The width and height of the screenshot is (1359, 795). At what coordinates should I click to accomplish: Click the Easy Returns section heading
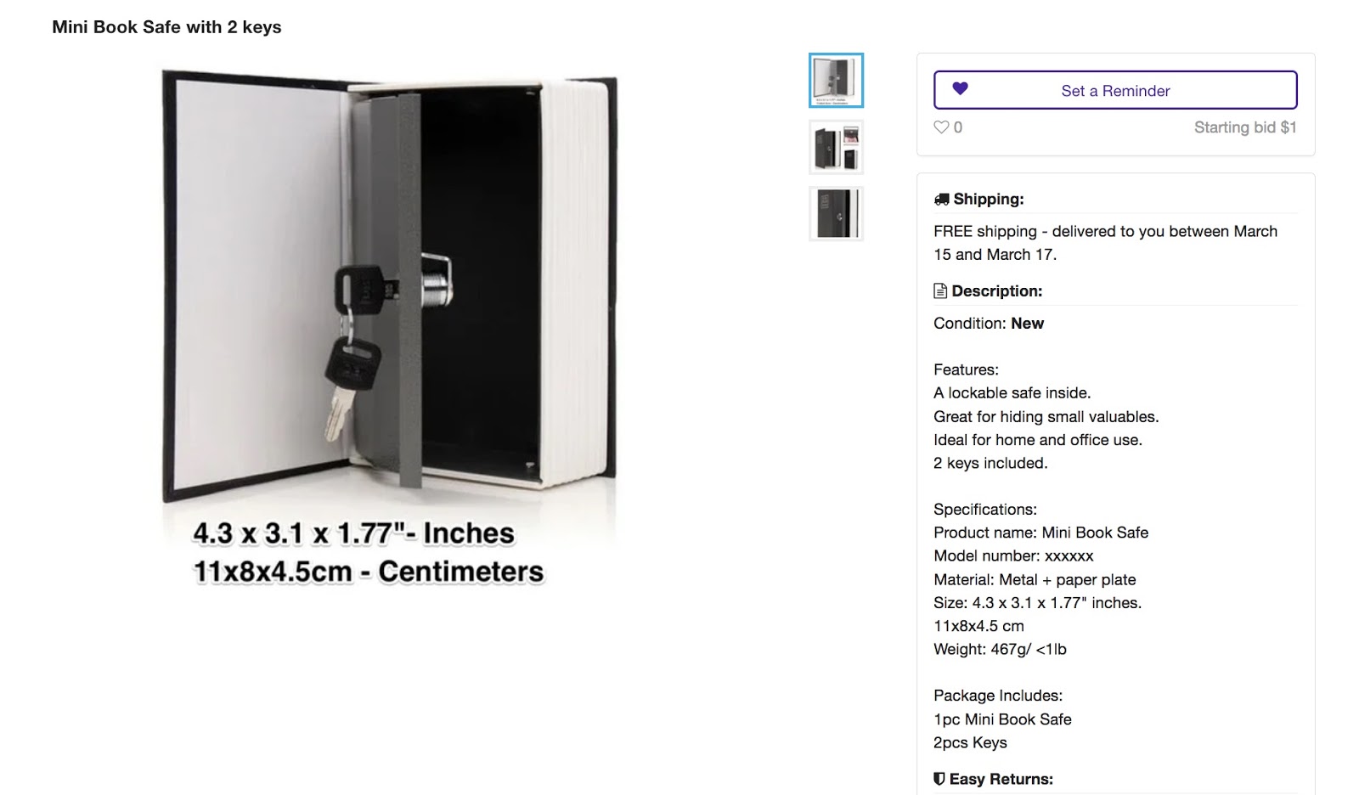tap(1001, 779)
